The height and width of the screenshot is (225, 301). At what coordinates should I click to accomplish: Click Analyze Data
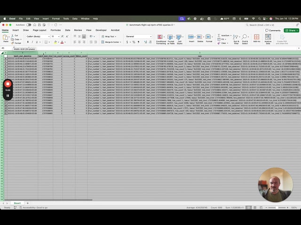tap(268, 39)
